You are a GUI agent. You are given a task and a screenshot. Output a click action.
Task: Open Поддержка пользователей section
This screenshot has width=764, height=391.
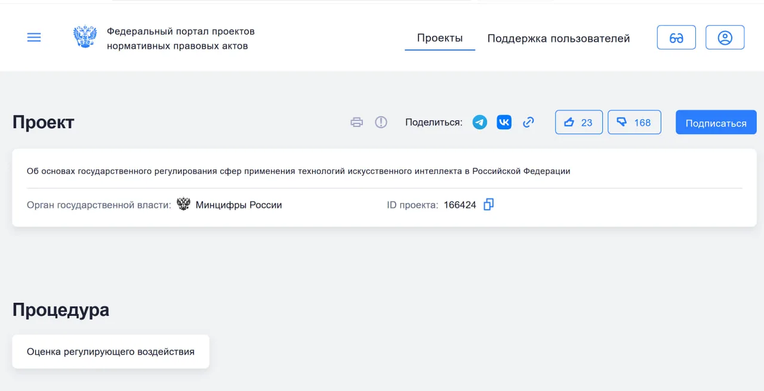[x=559, y=38]
